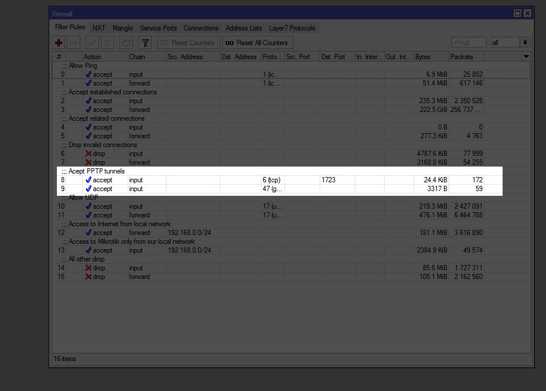Image resolution: width=546 pixels, height=391 pixels.
Task: Click accept icon on rule 8
Action: click(89, 180)
